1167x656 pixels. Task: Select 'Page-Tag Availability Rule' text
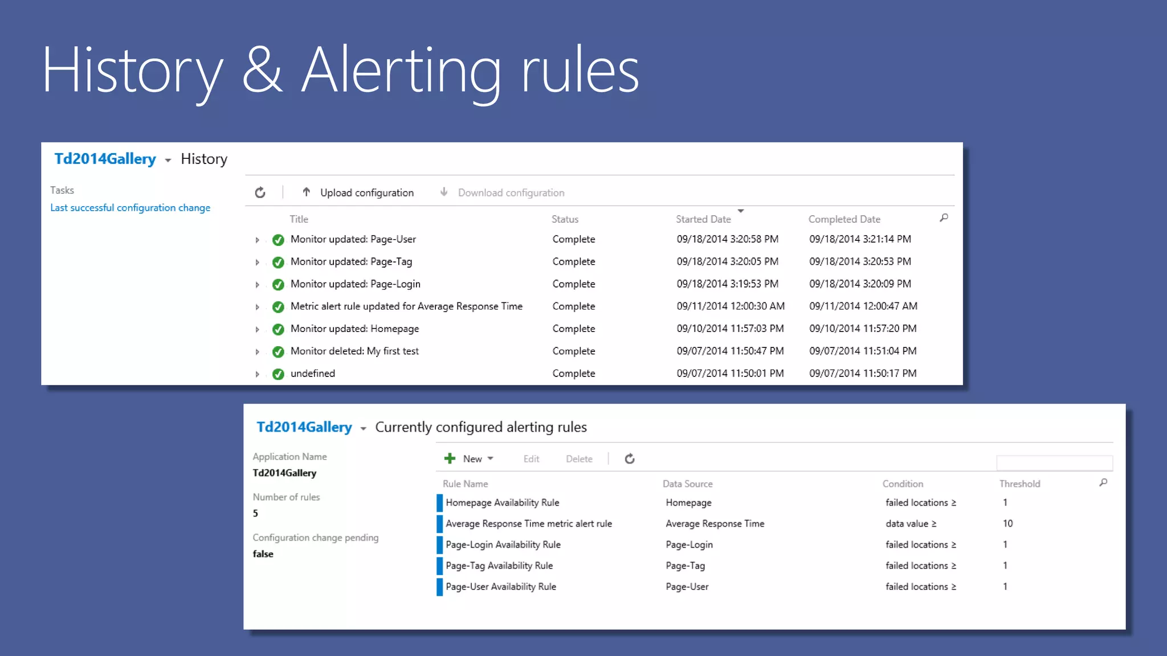499,566
